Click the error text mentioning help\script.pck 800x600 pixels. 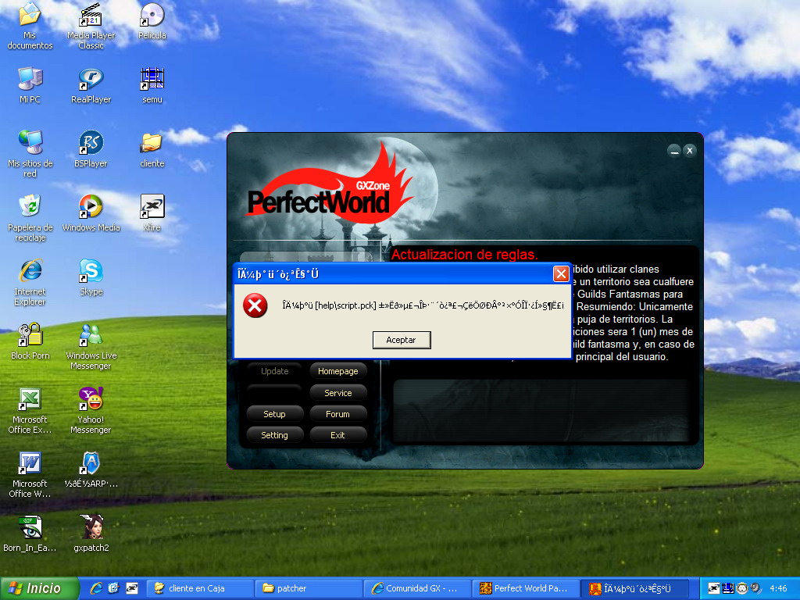423,305
